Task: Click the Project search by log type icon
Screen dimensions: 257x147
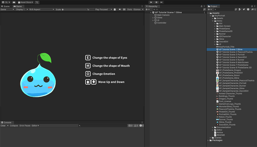Action: click(248, 9)
